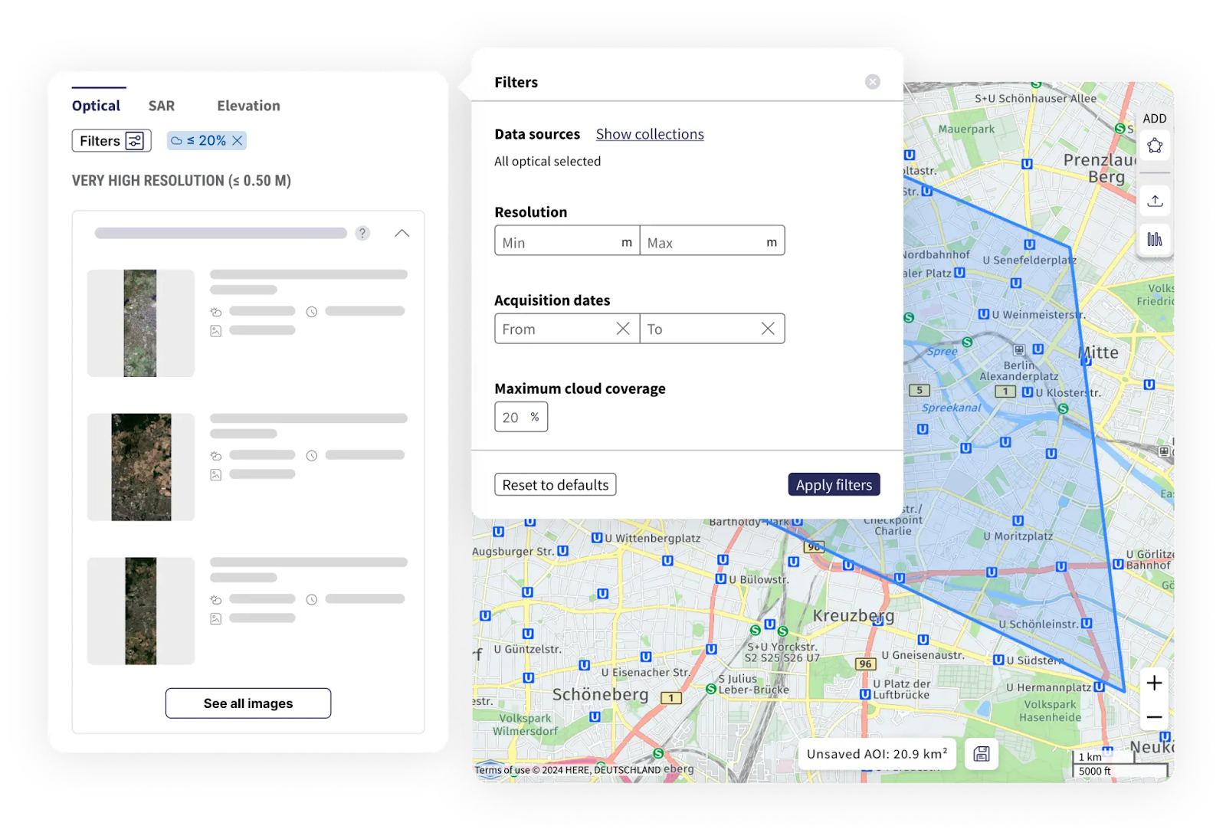Click the image icon in the third result
1226x839 pixels.
click(216, 619)
